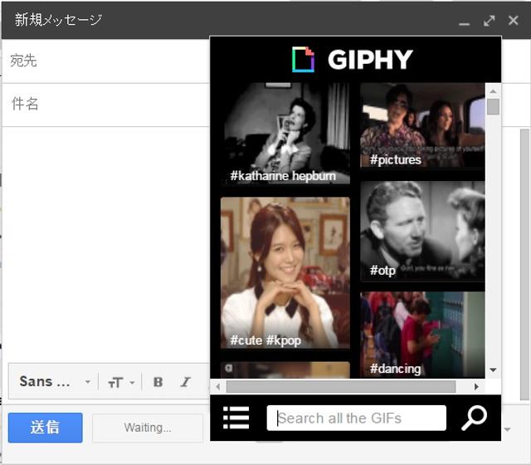Toggle bold text formatting
Image resolution: width=531 pixels, height=465 pixels.
pyautogui.click(x=158, y=382)
